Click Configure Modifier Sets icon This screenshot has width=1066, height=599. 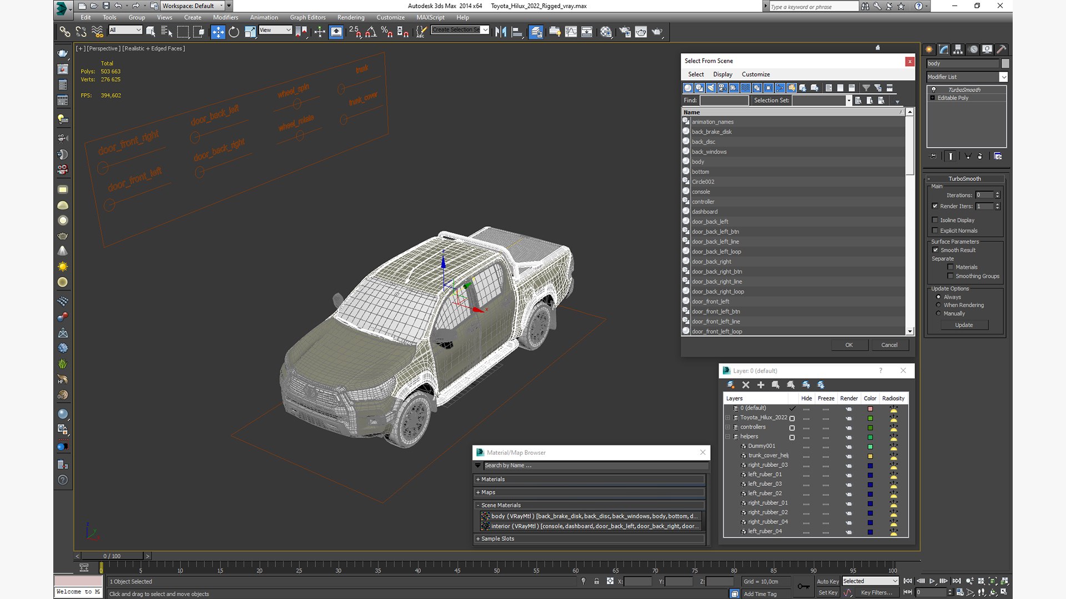998,156
